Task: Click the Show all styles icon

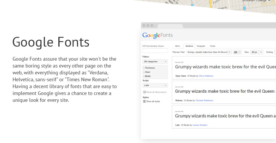Action: tap(144, 101)
